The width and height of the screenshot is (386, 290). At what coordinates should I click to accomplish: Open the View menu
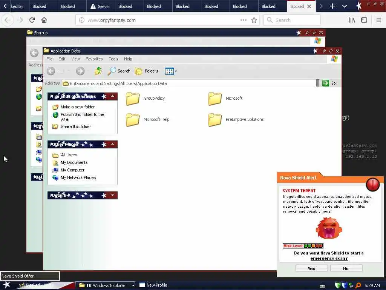coord(75,59)
